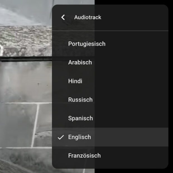Click the Audiotrack menu title
Image resolution: width=173 pixels, height=173 pixels.
click(88, 17)
